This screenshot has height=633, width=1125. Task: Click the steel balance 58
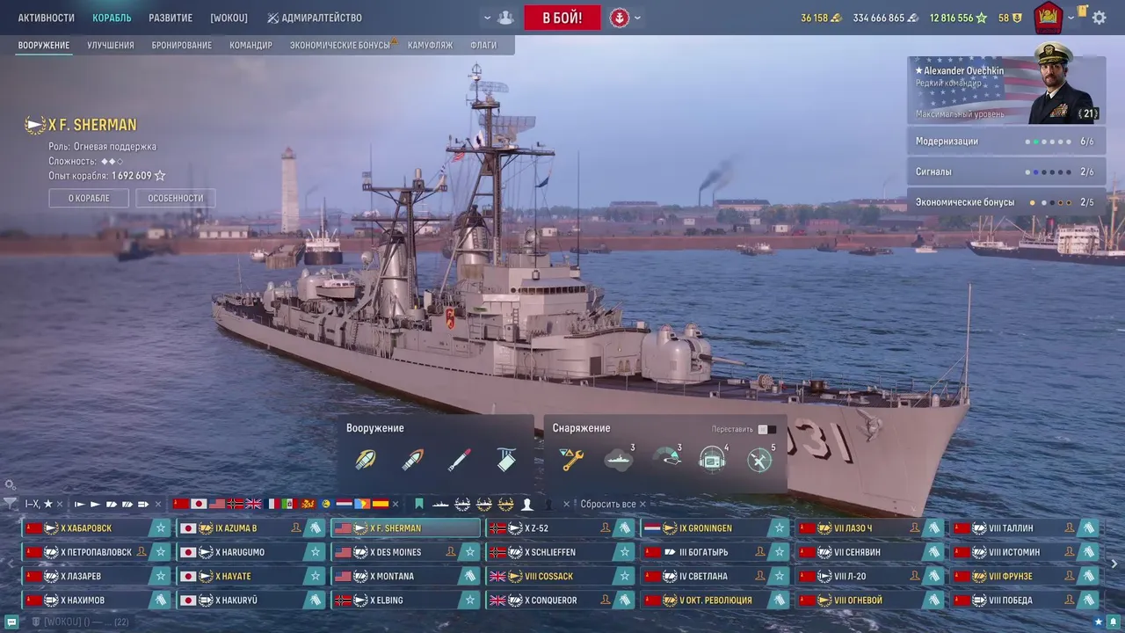pos(1010,18)
